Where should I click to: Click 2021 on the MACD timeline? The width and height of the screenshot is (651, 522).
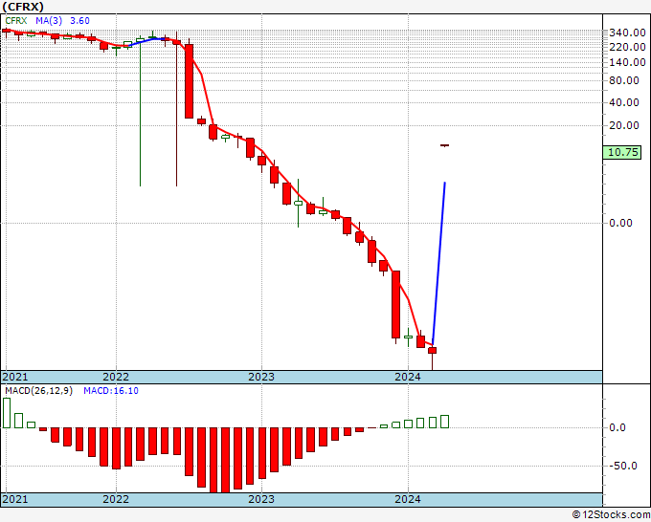click(x=15, y=499)
